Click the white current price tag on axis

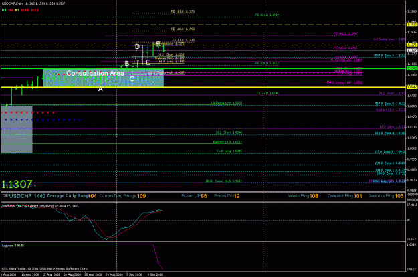412,50
